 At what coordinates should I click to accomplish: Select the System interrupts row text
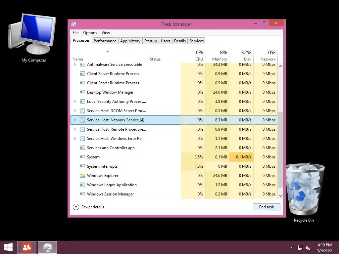click(x=102, y=166)
